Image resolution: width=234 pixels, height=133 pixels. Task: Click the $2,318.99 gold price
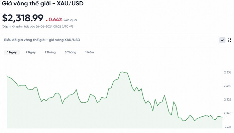[x=23, y=18]
